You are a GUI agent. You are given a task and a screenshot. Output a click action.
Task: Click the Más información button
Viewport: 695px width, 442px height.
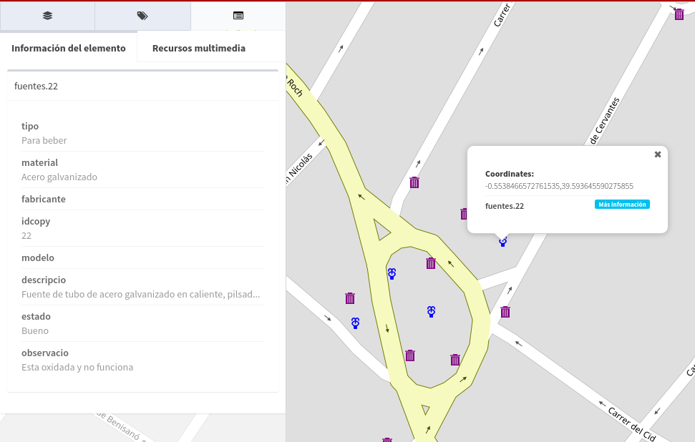[x=622, y=205]
